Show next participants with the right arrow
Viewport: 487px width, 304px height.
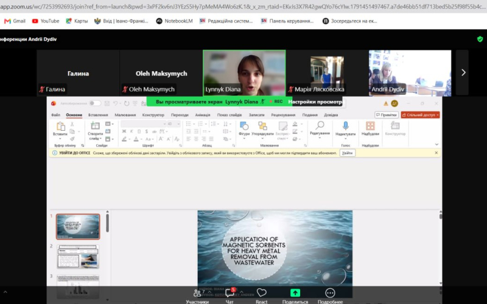pyautogui.click(x=463, y=72)
